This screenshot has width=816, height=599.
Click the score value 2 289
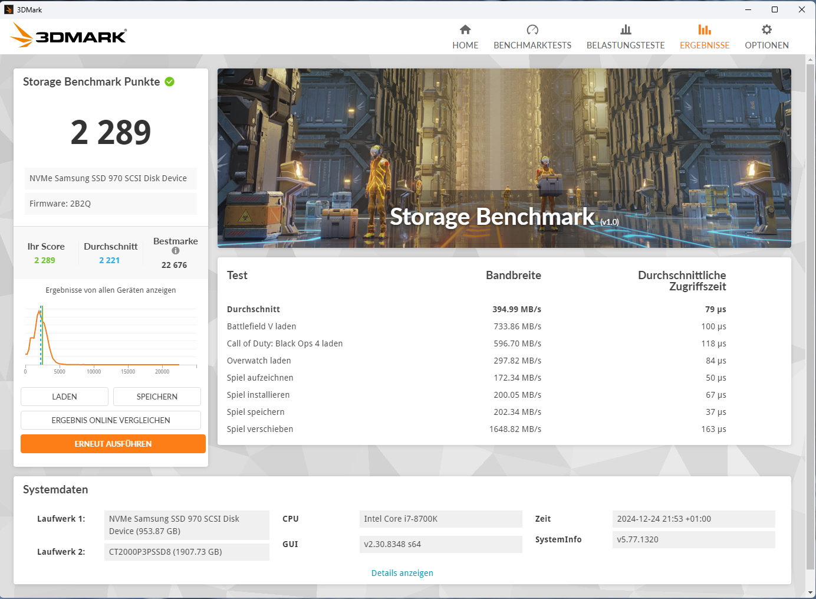[111, 132]
